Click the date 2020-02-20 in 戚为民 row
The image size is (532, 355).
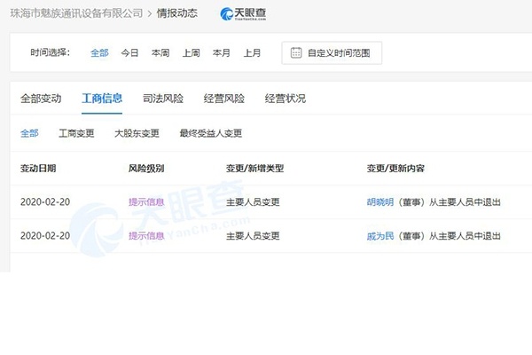(x=45, y=236)
